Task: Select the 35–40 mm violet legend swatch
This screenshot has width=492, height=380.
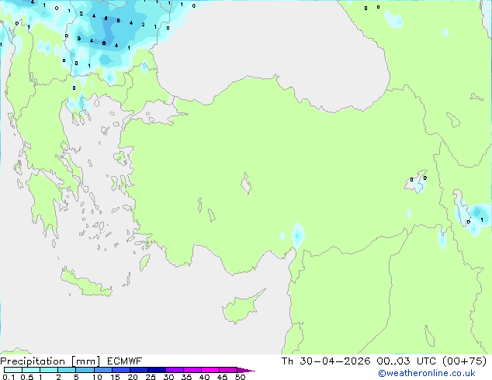Action: [x=192, y=370]
